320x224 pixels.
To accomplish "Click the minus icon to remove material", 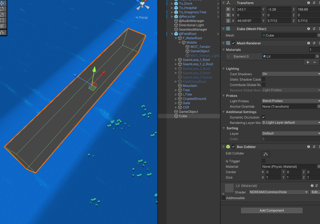I will pos(315,62).
